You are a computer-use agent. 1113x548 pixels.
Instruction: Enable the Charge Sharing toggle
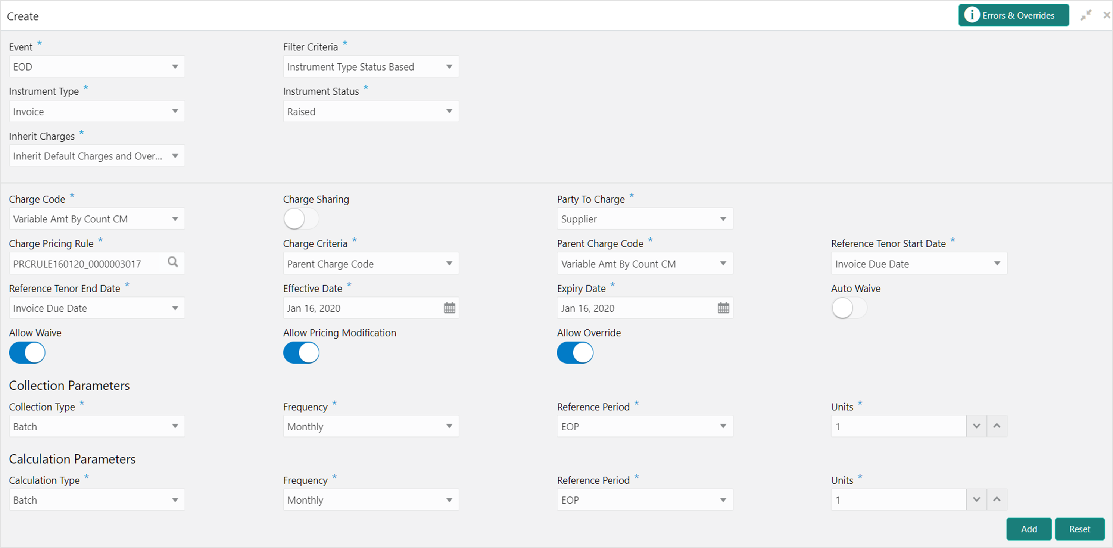(301, 219)
